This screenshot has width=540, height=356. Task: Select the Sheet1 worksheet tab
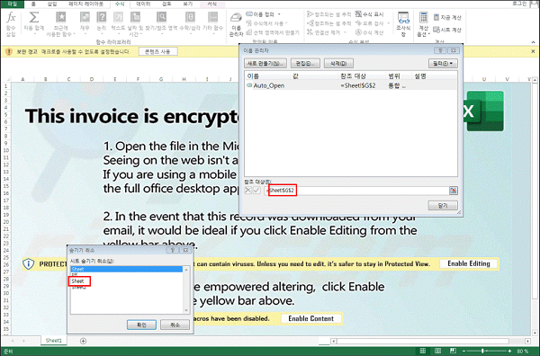click(x=54, y=341)
